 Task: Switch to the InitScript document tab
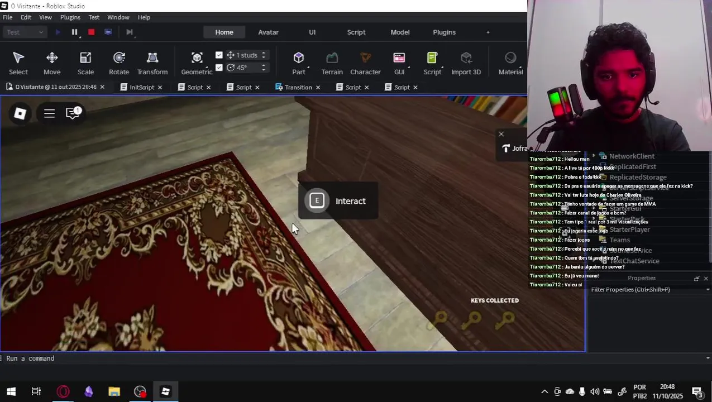(x=141, y=87)
